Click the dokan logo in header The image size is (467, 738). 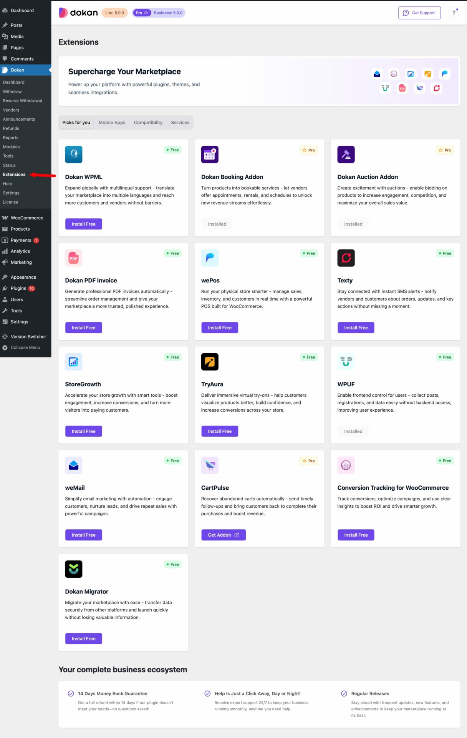click(x=78, y=13)
